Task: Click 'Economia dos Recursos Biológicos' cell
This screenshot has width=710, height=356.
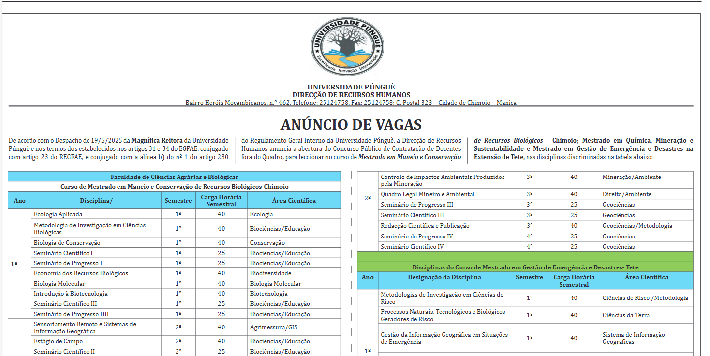Action: (96, 273)
